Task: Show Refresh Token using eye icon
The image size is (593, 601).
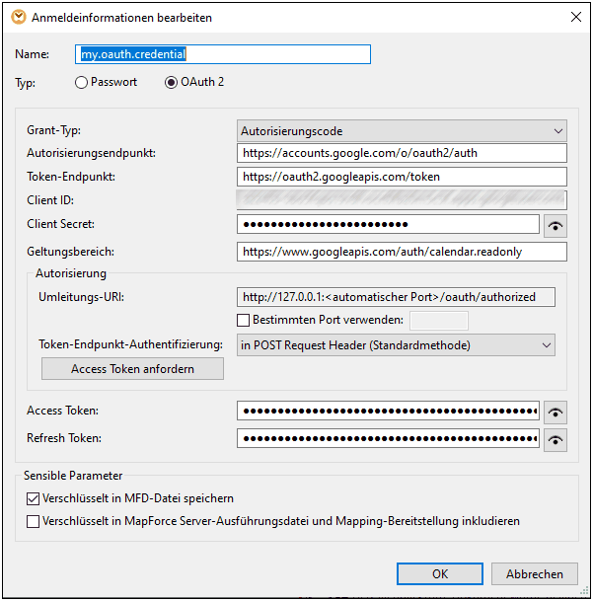Action: coord(556,440)
